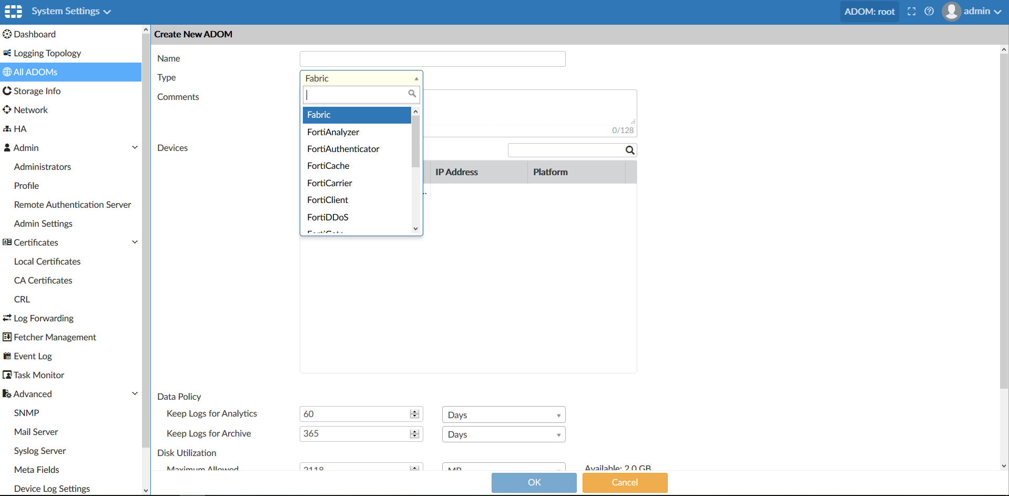Viewport: 1009px width, 496px height.
Task: Click the search icon in Type dropdown
Action: click(x=412, y=94)
